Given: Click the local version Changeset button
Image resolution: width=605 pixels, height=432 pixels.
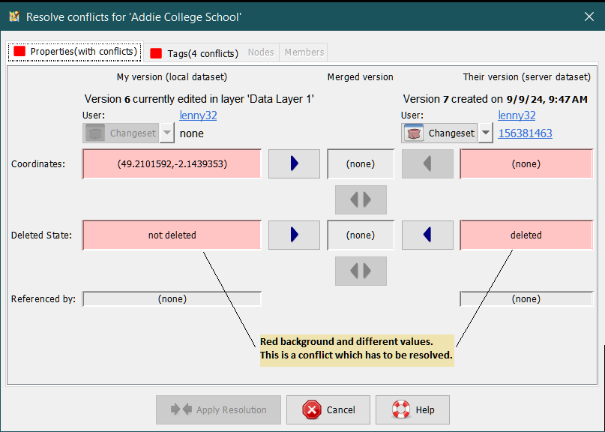Looking at the screenshot, I should 121,133.
